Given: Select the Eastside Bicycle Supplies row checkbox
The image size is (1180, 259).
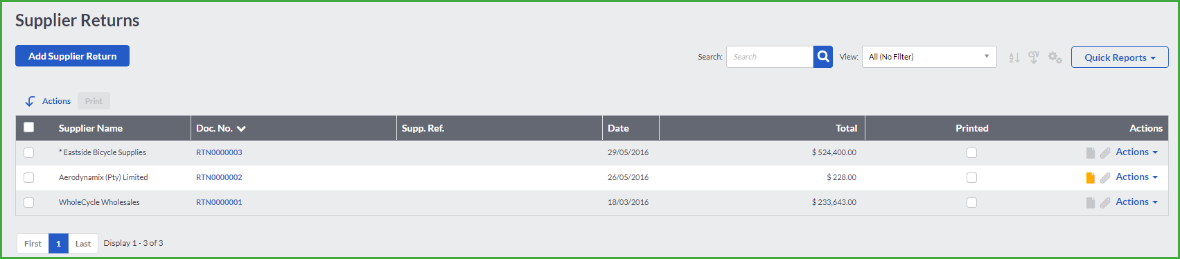Looking at the screenshot, I should pos(28,152).
